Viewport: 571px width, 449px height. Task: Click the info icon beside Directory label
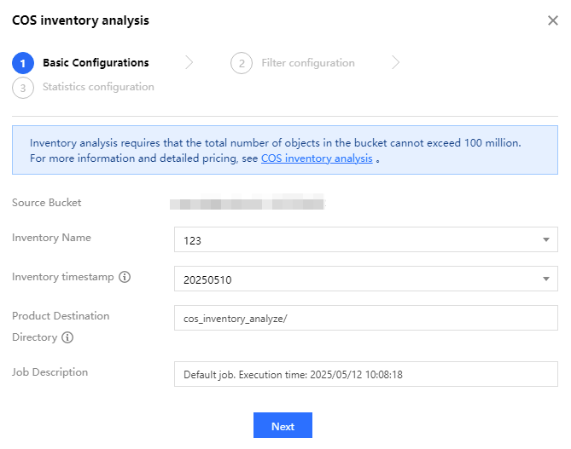(x=67, y=337)
